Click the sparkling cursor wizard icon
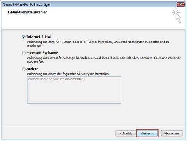 pyautogui.click(x=177, y=16)
